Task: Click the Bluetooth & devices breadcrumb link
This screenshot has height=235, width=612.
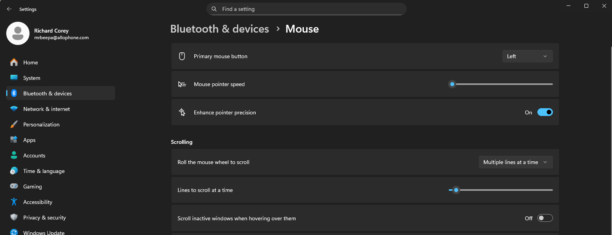Action: (220, 29)
